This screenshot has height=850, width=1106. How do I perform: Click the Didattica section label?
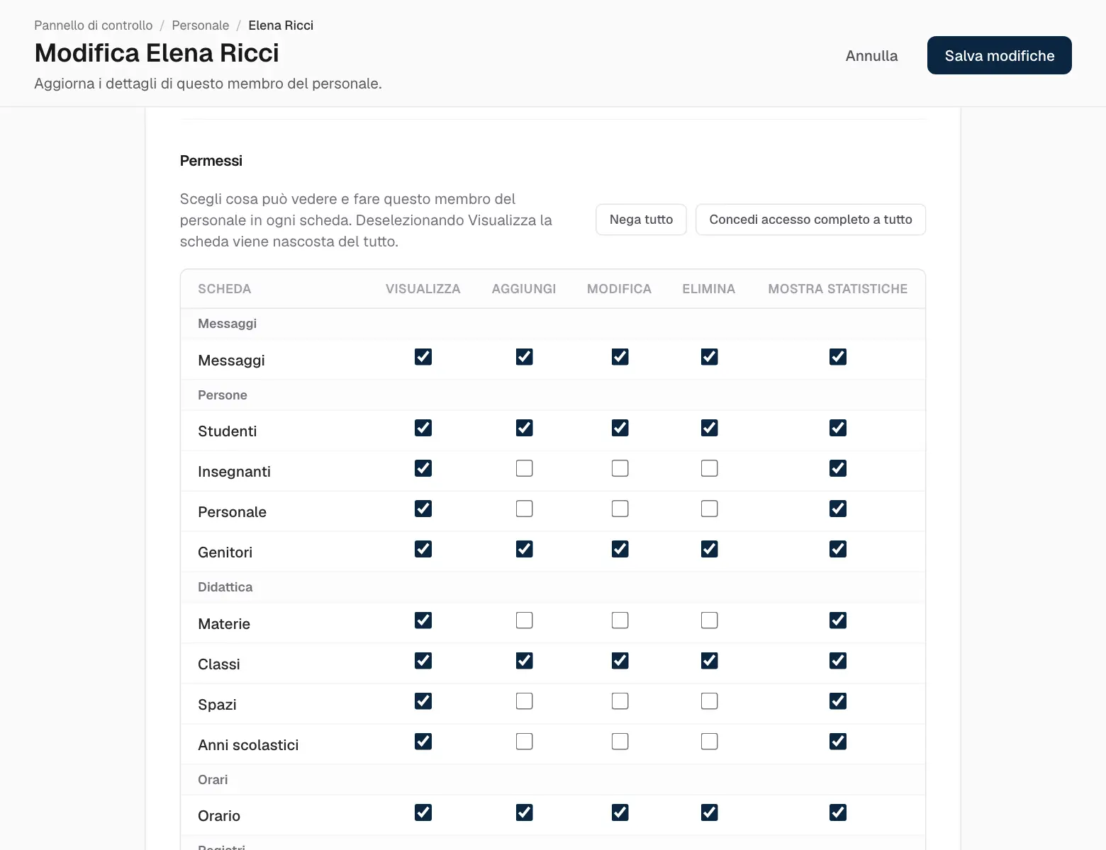225,587
